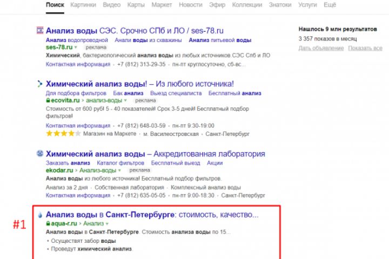Open Контактная информация with phone 635-05-05

(78, 195)
